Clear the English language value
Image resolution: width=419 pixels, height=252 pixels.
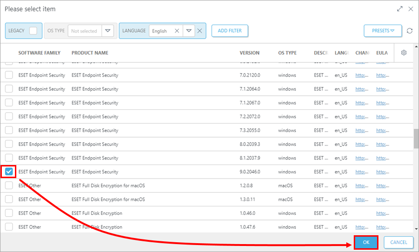click(177, 31)
